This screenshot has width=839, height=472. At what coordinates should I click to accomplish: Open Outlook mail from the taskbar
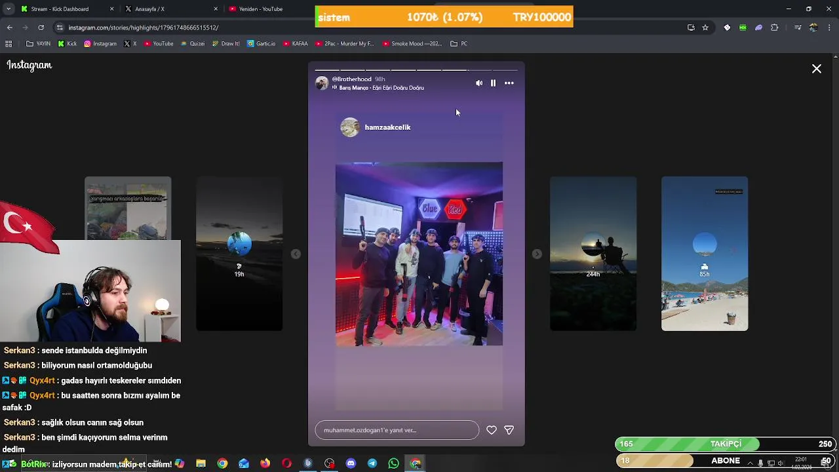[x=244, y=463]
